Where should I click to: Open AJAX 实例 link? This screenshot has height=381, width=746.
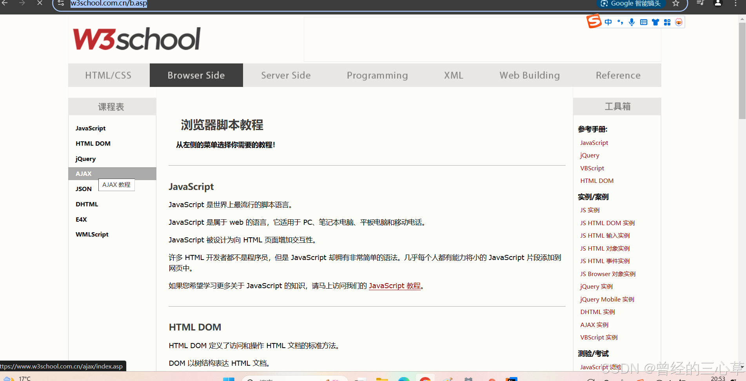pyautogui.click(x=594, y=325)
